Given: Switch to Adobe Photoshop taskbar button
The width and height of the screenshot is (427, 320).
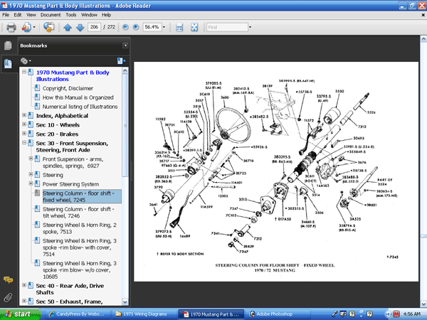Looking at the screenshot, I should pos(278,314).
